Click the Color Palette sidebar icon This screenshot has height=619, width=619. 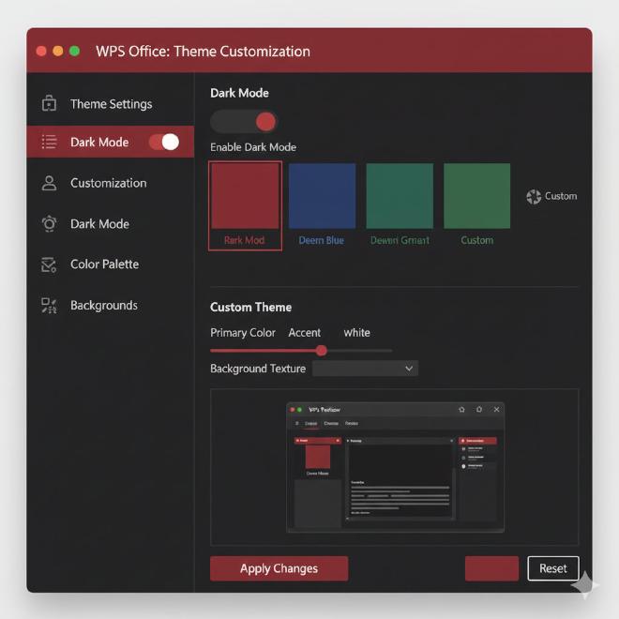point(50,264)
